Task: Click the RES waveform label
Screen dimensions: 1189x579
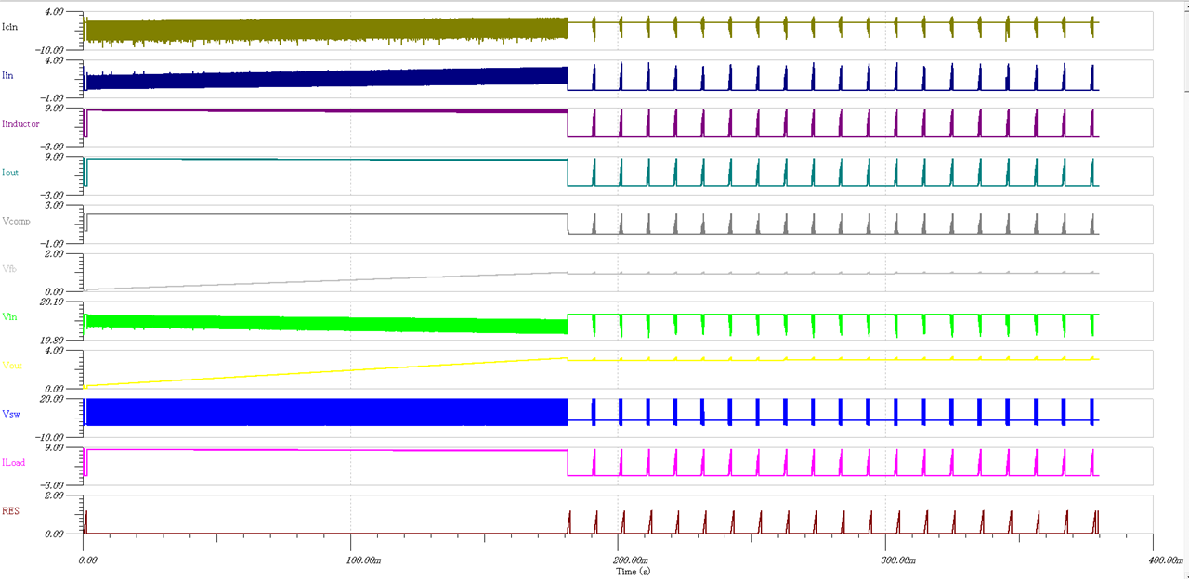Action: pyautogui.click(x=11, y=510)
